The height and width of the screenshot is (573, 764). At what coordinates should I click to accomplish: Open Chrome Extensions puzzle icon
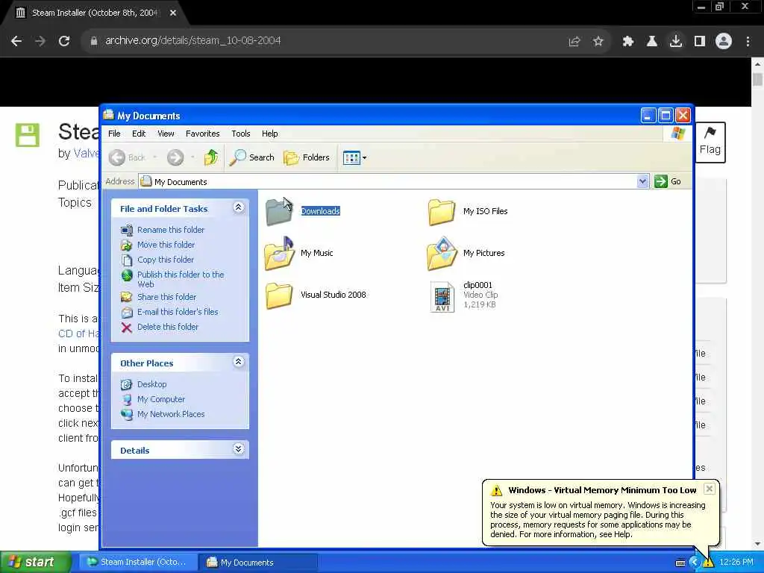click(628, 42)
